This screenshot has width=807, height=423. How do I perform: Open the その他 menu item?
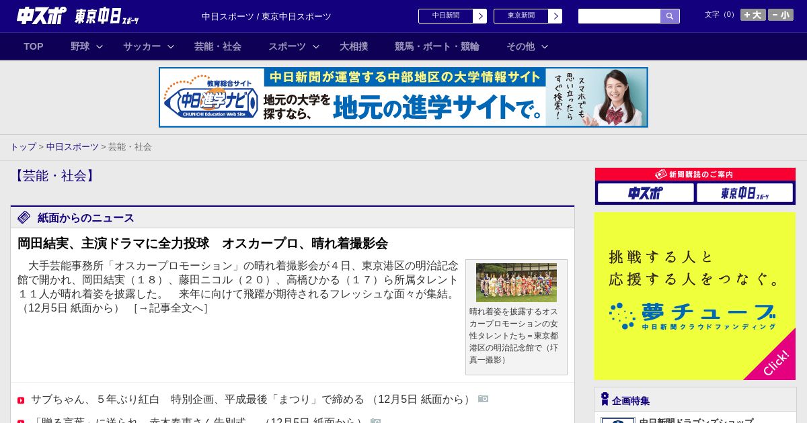coord(521,46)
